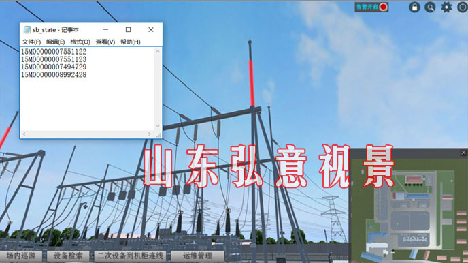Open the 设备检索 device search button
The image size is (468, 263).
(68, 256)
